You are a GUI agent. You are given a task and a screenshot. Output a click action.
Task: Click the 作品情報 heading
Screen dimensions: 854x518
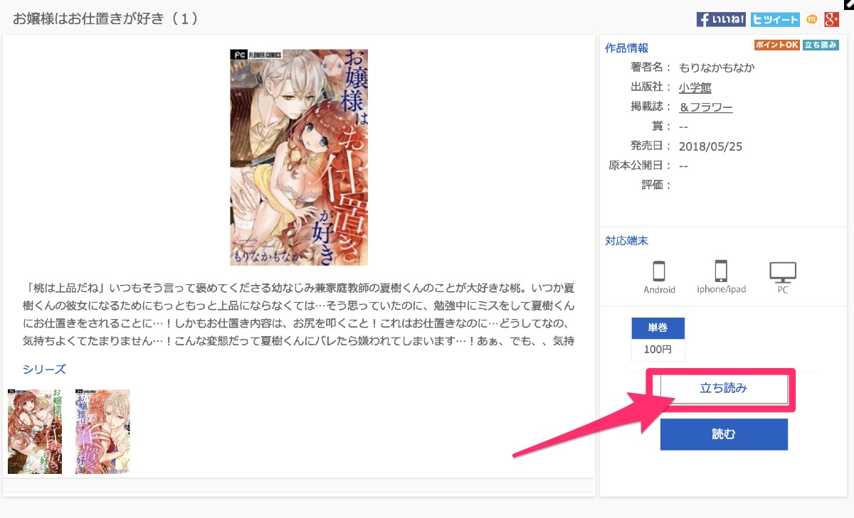(626, 48)
